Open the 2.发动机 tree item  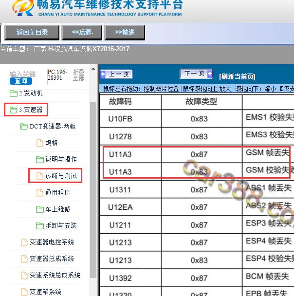click(31, 93)
